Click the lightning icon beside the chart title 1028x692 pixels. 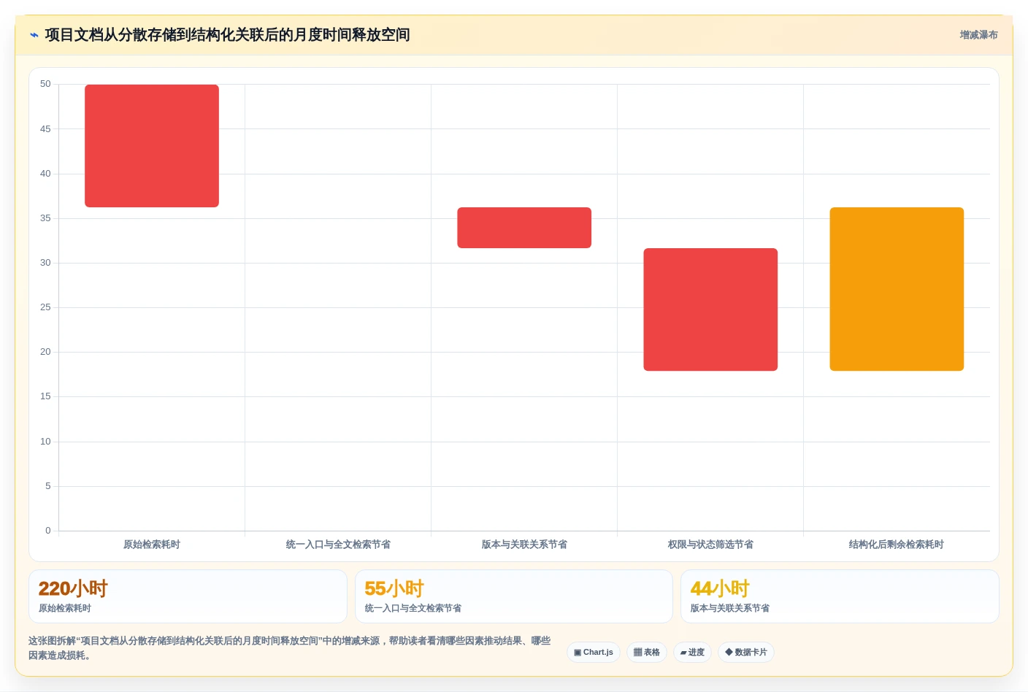34,35
